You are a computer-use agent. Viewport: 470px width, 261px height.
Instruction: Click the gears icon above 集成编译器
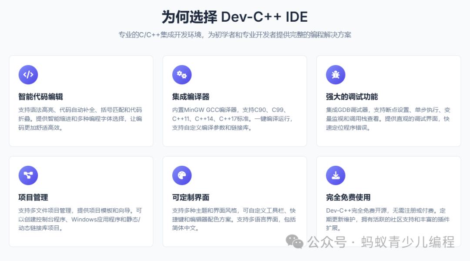[182, 75]
